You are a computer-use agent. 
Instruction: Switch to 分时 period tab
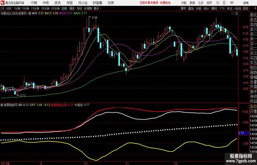click(9, 8)
